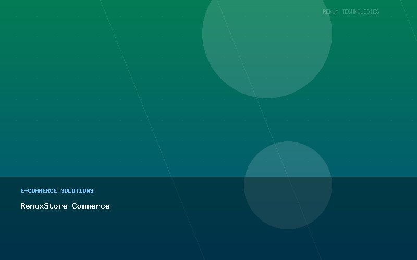This screenshot has width=417, height=260.
Task: Click the RENUX TECHNOLOGIES header text
Action: tap(351, 11)
